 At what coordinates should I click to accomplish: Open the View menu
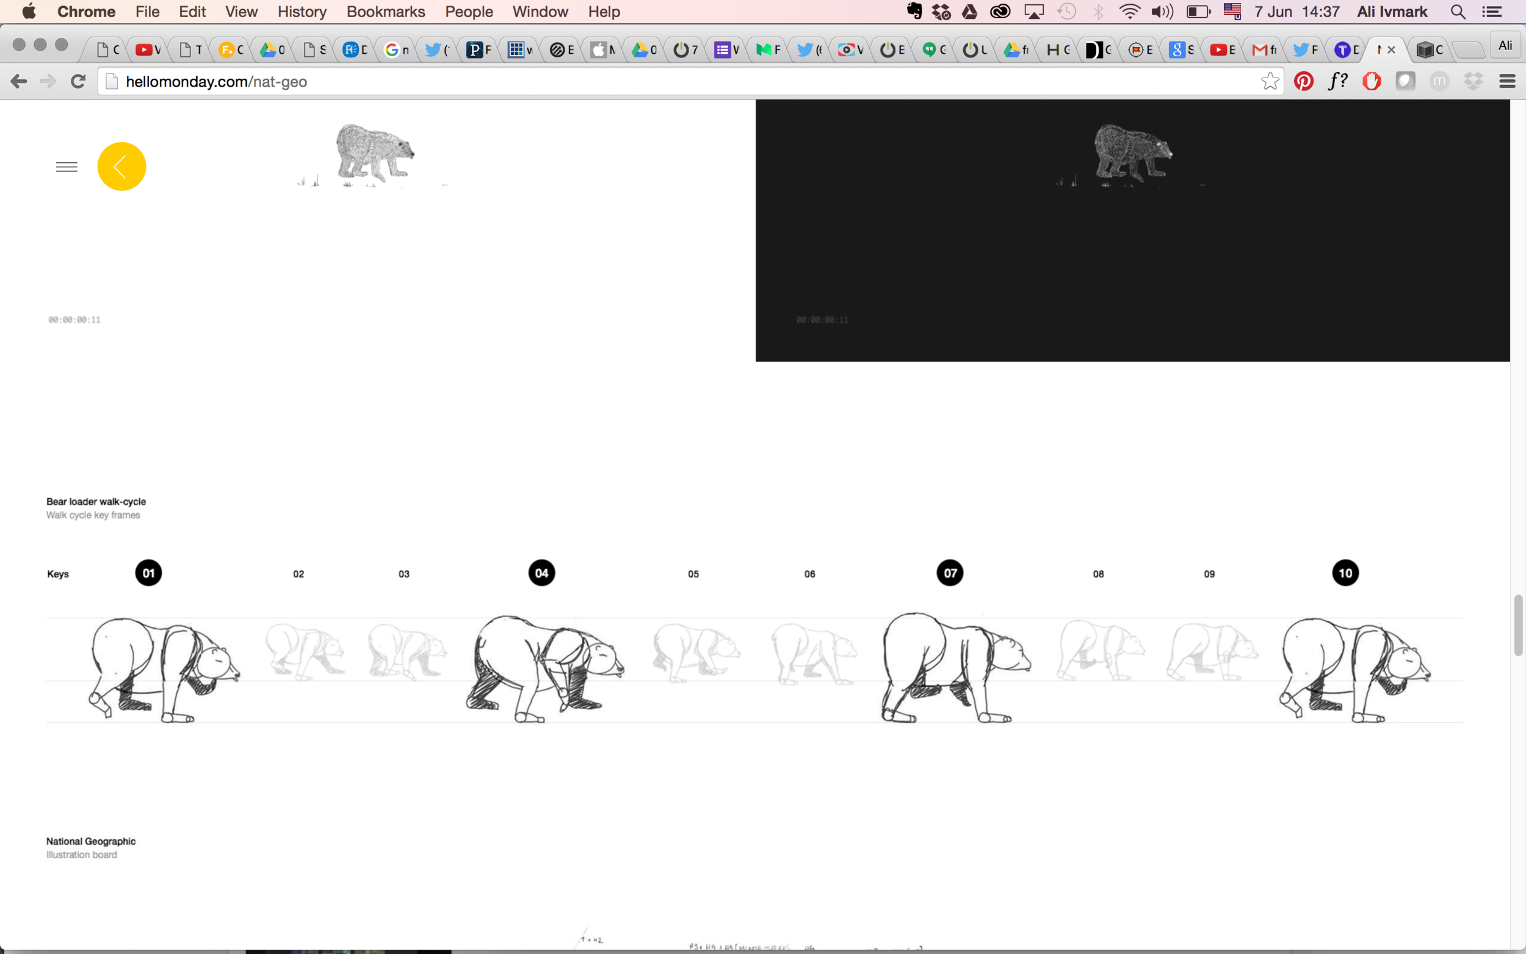click(x=242, y=12)
